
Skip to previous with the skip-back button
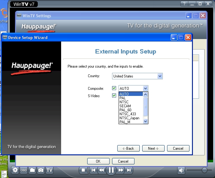(x=93, y=170)
